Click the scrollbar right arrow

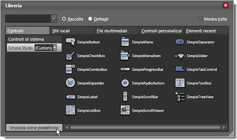[224, 127]
